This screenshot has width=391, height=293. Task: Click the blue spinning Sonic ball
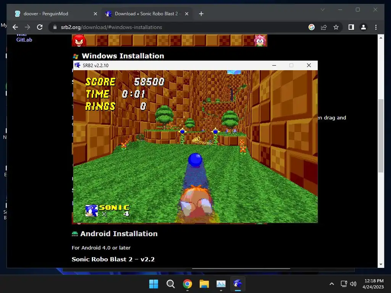(x=195, y=160)
